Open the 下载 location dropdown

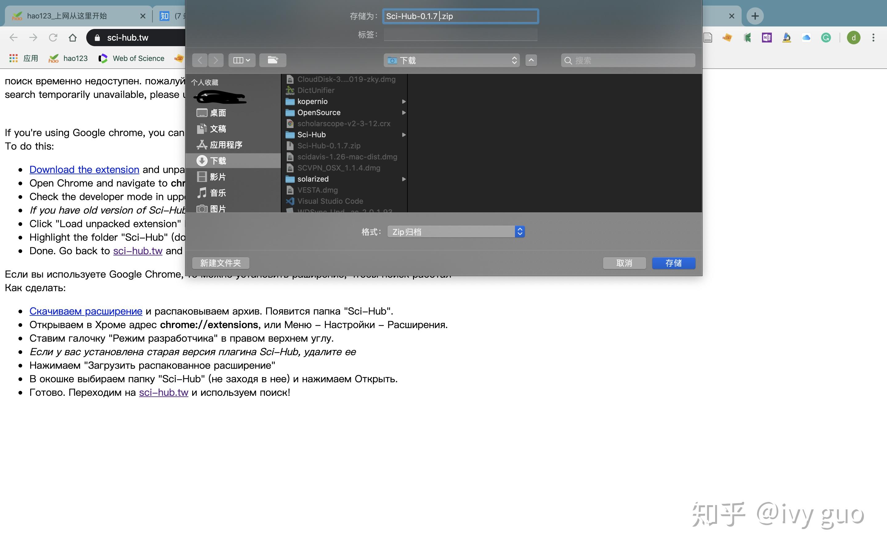(x=452, y=60)
